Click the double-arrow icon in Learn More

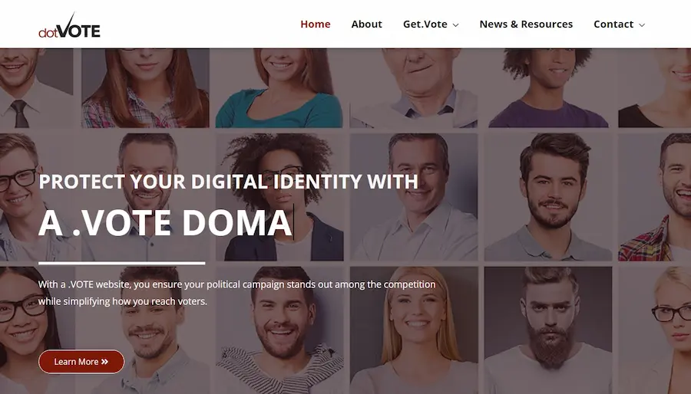104,362
